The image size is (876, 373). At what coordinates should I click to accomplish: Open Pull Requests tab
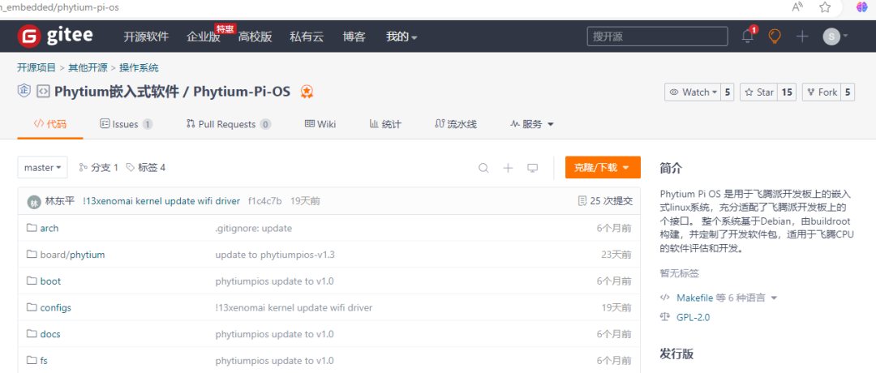pyautogui.click(x=229, y=124)
